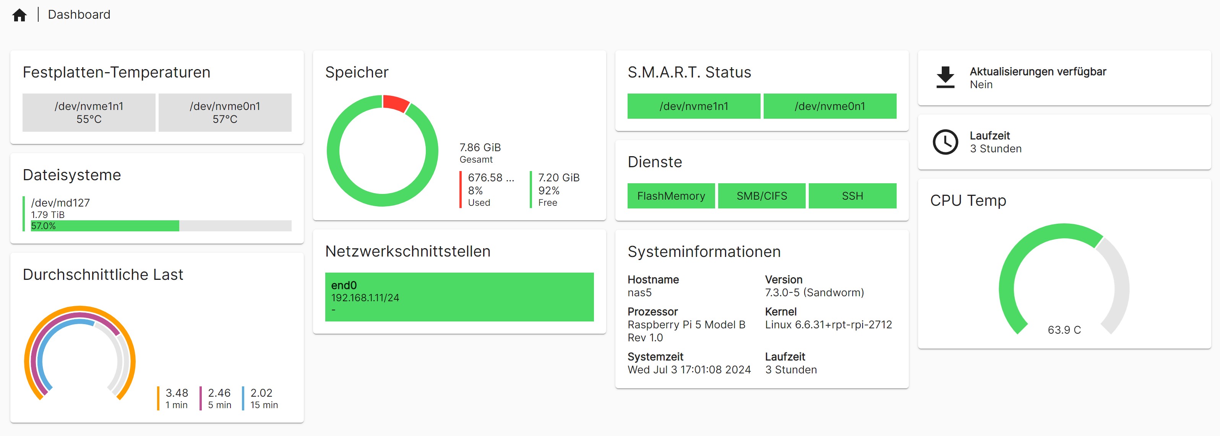The width and height of the screenshot is (1220, 436).
Task: Click the Netzwerkschnittstellen widget title
Action: (x=408, y=252)
